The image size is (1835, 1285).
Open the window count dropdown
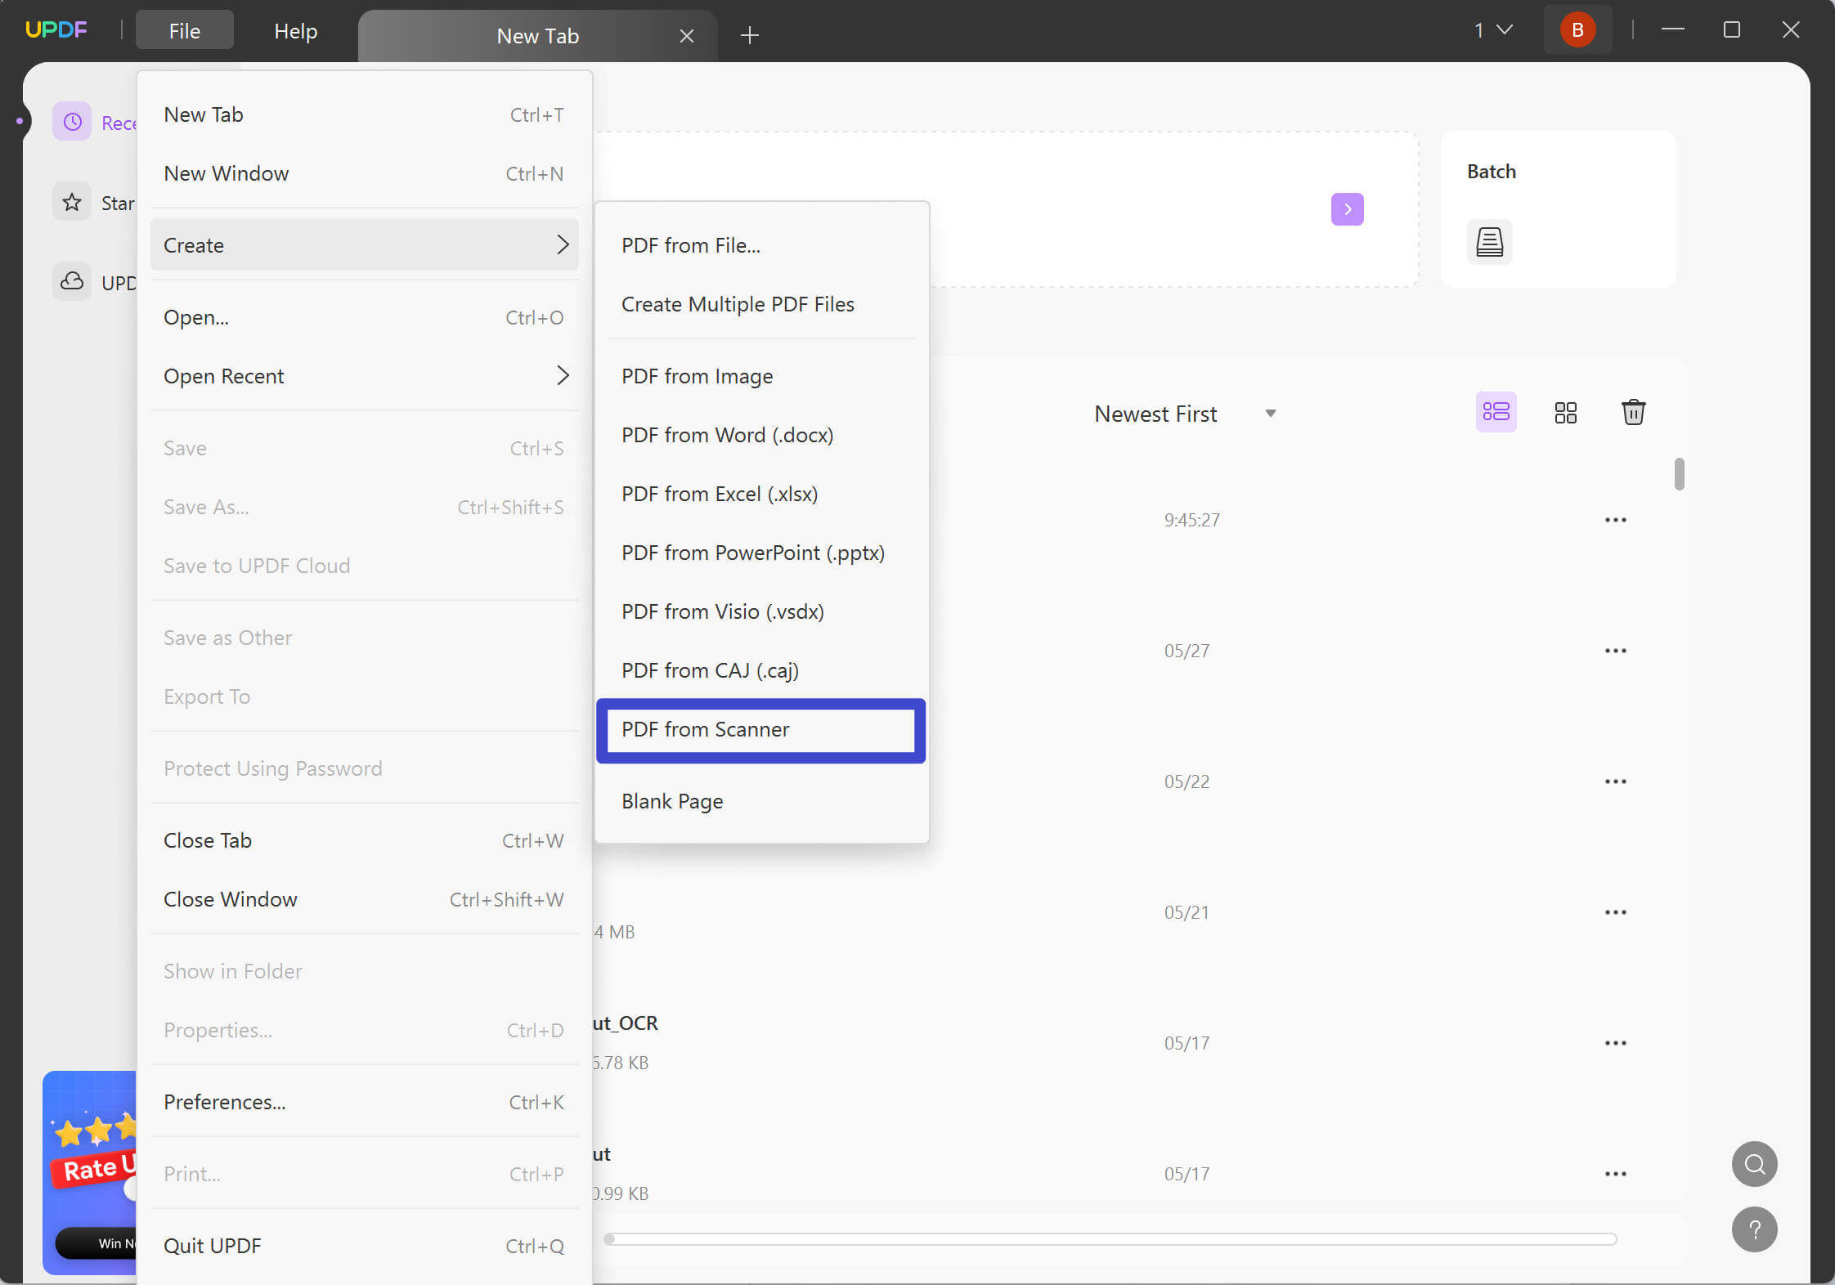1493,30
